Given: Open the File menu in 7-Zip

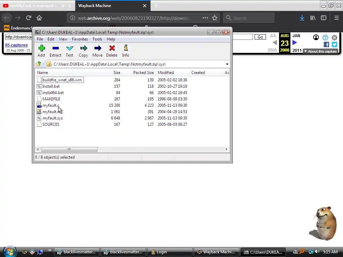Looking at the screenshot, I should coord(40,39).
